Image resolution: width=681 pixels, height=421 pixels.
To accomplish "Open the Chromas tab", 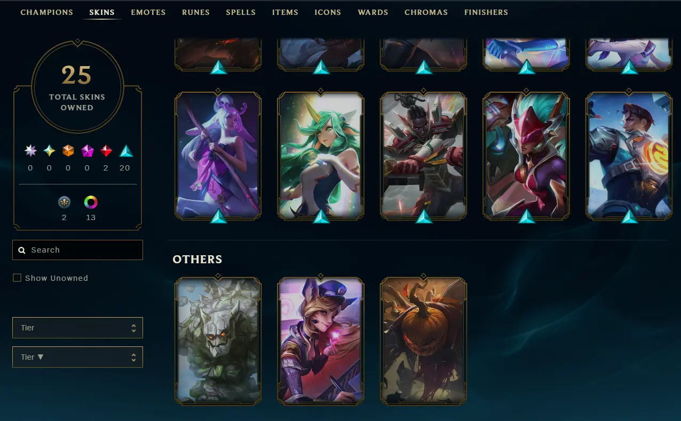I will [426, 12].
